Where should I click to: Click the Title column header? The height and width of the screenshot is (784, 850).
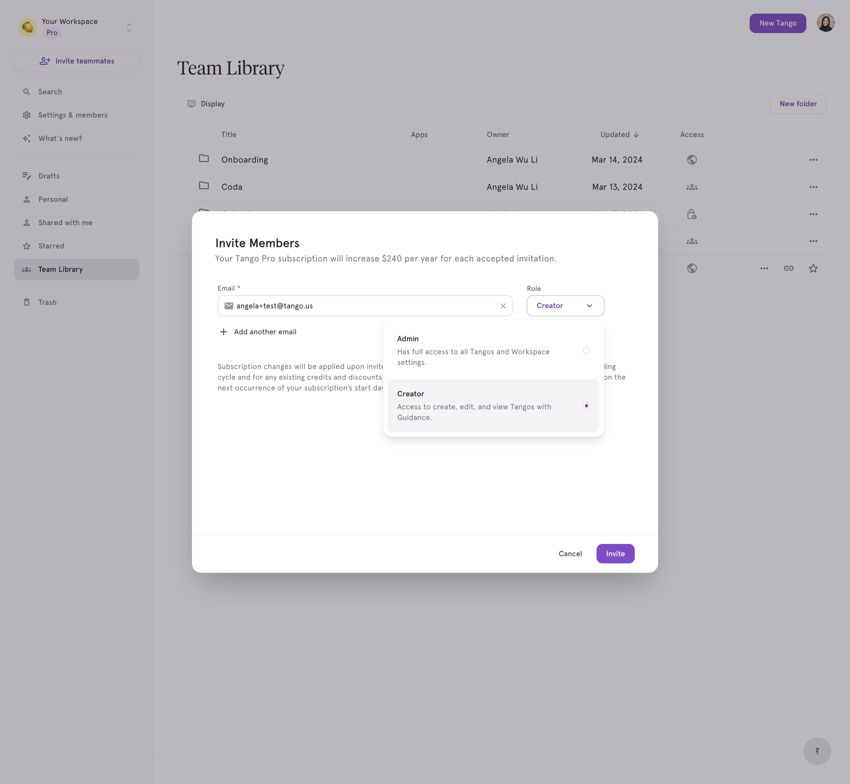229,134
